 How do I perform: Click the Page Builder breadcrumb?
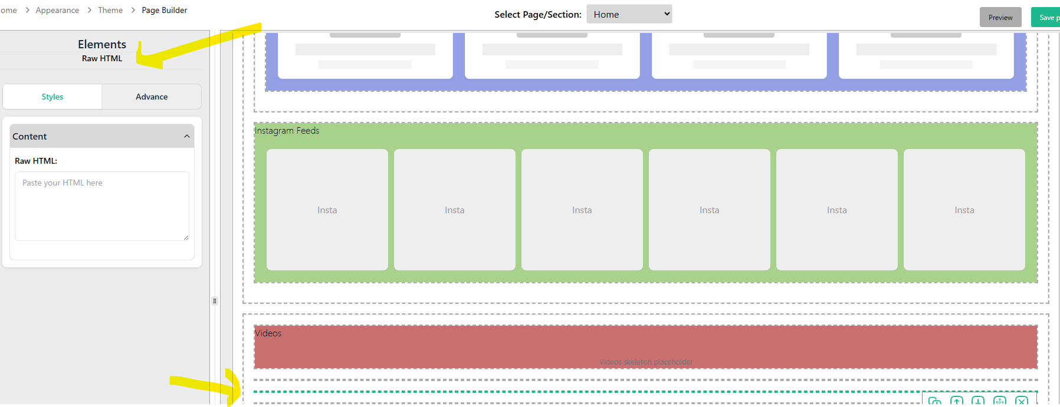coord(165,10)
